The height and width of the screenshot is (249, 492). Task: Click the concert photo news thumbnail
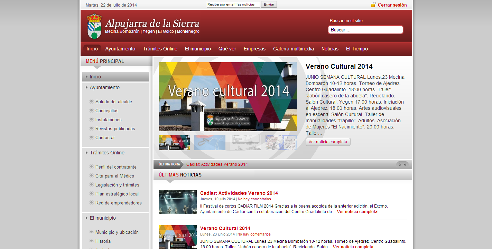tap(178, 202)
